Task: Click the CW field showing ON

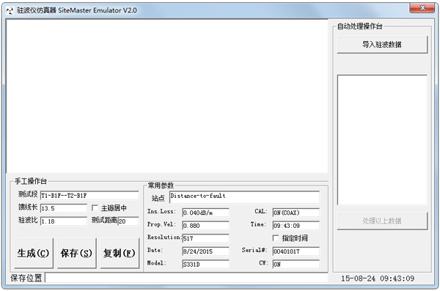Action: click(x=296, y=265)
